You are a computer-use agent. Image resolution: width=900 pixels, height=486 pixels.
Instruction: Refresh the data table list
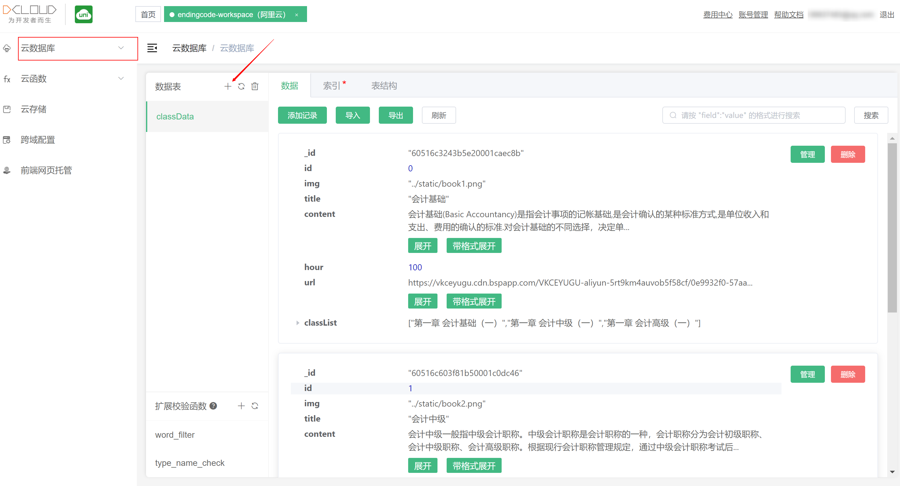pyautogui.click(x=241, y=86)
